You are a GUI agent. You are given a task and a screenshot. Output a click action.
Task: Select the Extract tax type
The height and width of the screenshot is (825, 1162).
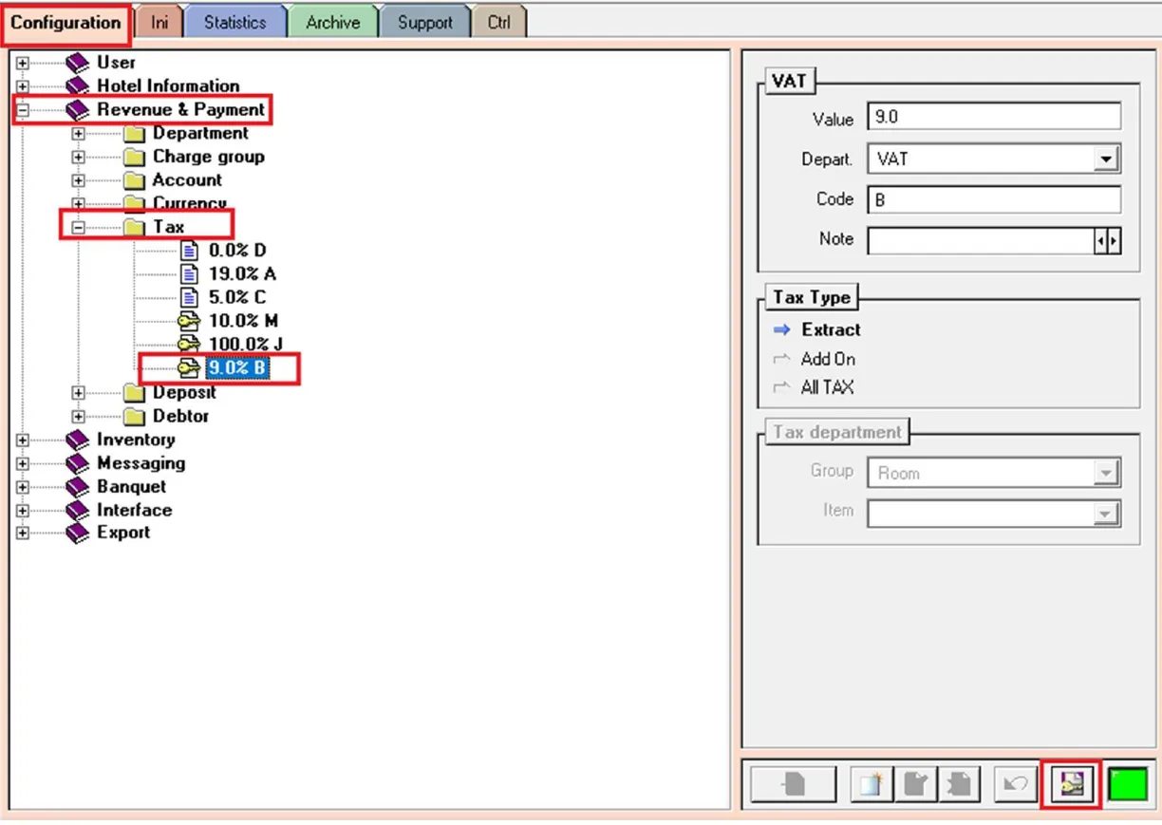click(x=816, y=330)
